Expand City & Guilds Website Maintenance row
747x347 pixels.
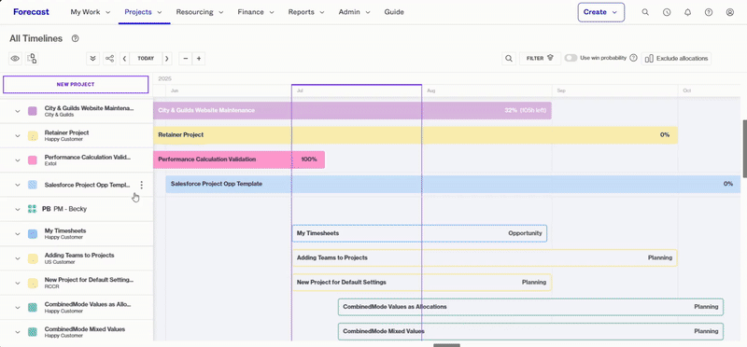click(x=18, y=111)
